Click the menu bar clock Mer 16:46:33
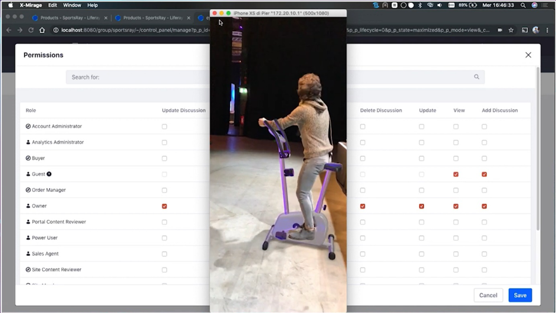The image size is (556, 313). [498, 5]
